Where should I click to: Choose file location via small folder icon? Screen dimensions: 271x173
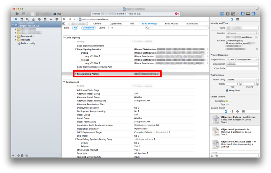coord(256,37)
